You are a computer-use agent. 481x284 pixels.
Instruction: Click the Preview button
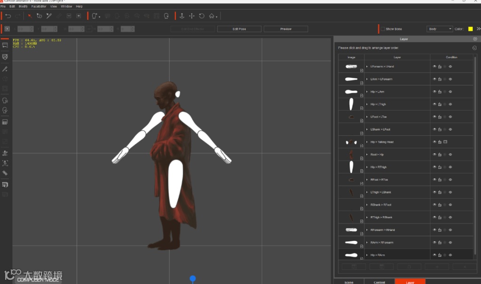pyautogui.click(x=286, y=29)
